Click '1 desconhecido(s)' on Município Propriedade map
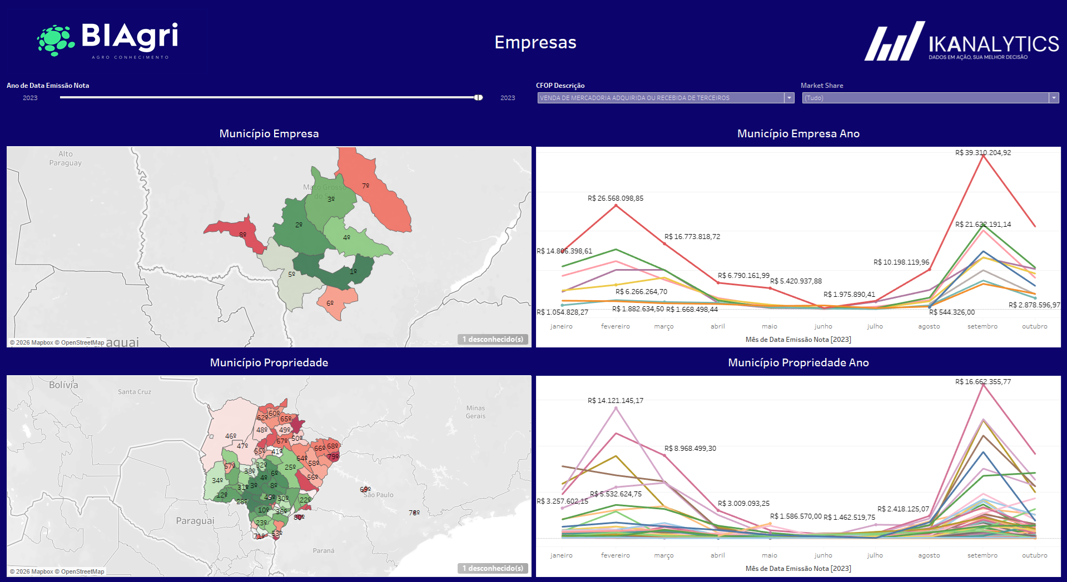1067x582 pixels. [x=493, y=568]
